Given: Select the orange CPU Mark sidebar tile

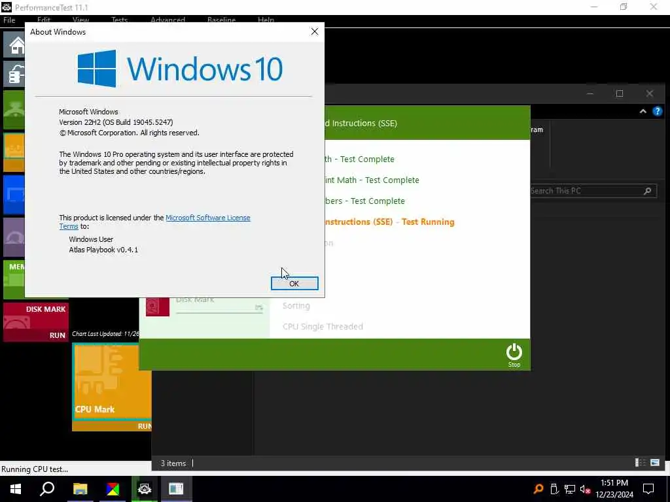Looking at the screenshot, I should coord(14,152).
